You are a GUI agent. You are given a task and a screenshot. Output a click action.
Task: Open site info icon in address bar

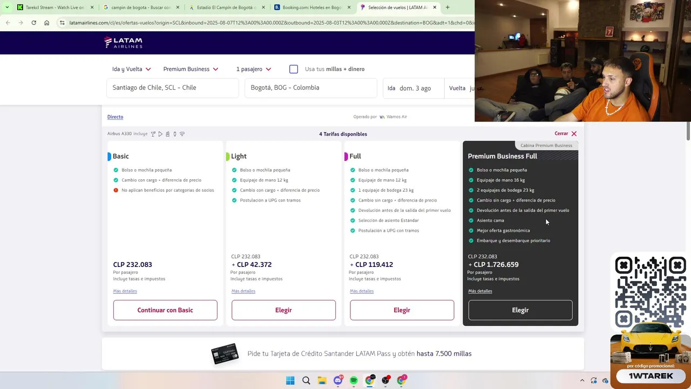62,23
